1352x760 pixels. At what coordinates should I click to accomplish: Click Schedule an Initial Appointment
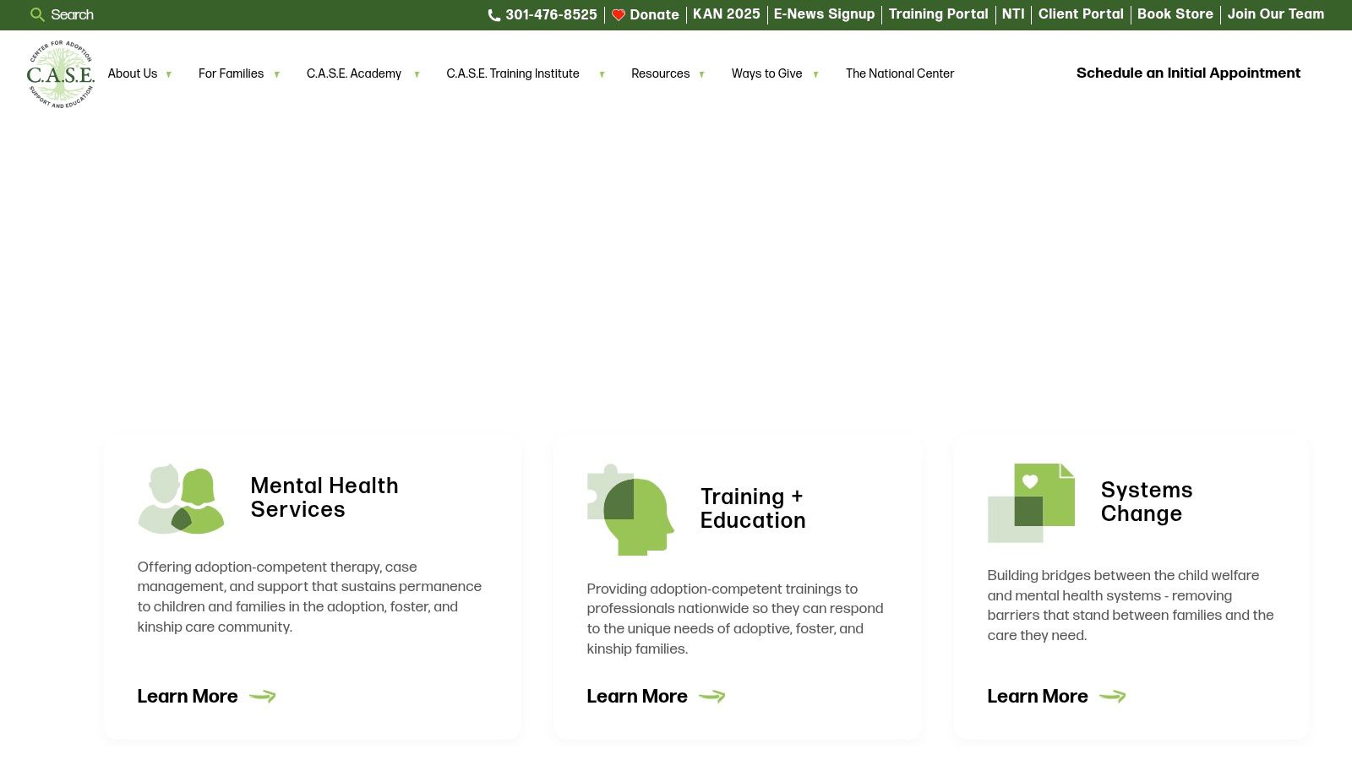point(1187,73)
